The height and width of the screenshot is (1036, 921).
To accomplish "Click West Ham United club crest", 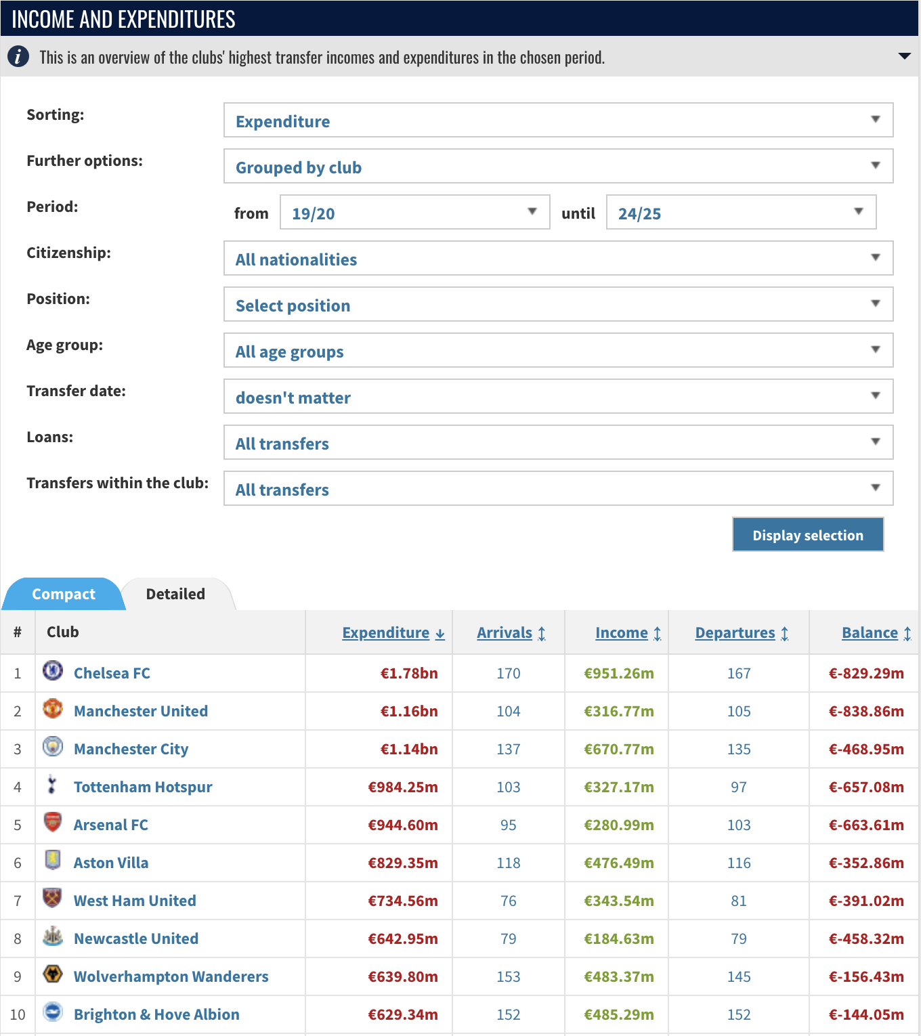I will coord(53,899).
